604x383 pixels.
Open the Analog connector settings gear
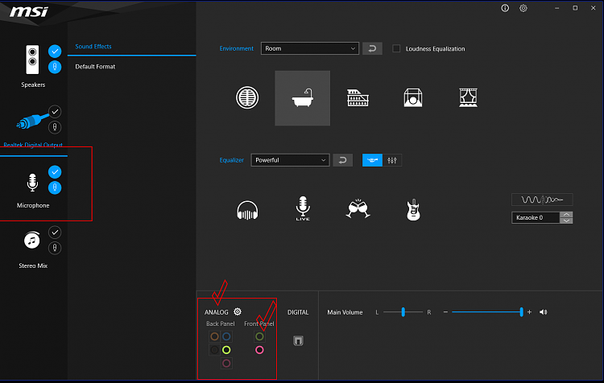pos(238,311)
